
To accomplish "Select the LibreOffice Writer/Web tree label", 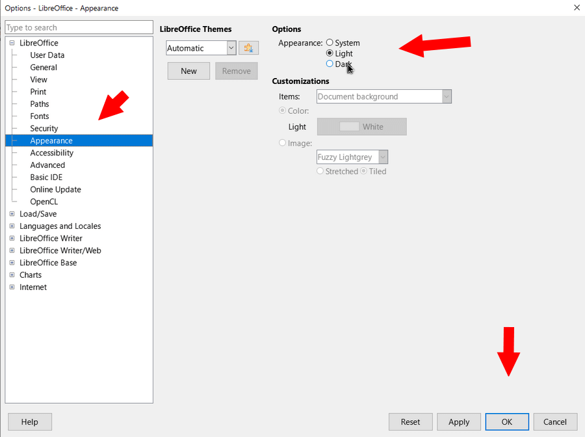I will [60, 250].
